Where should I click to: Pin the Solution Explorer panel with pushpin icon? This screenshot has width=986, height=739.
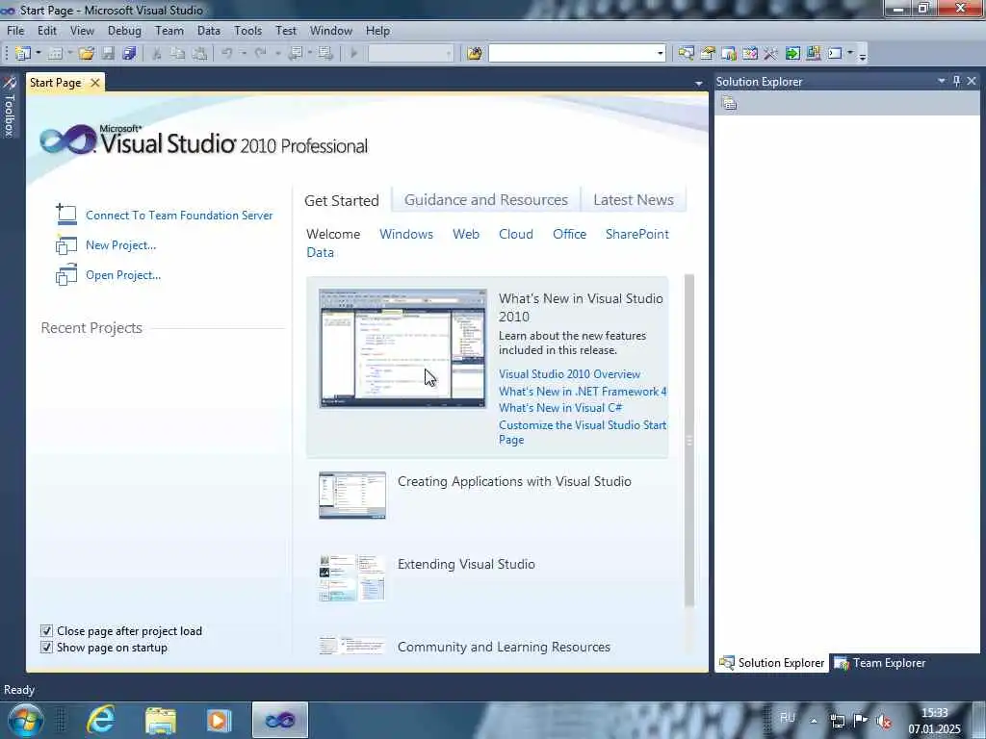point(956,81)
